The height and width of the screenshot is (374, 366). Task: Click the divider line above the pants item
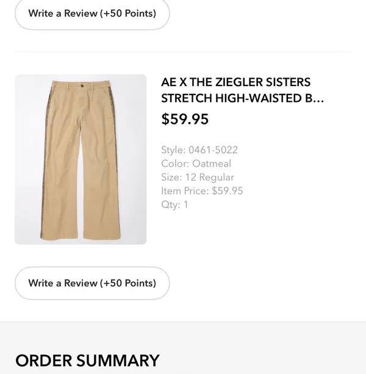(x=183, y=51)
